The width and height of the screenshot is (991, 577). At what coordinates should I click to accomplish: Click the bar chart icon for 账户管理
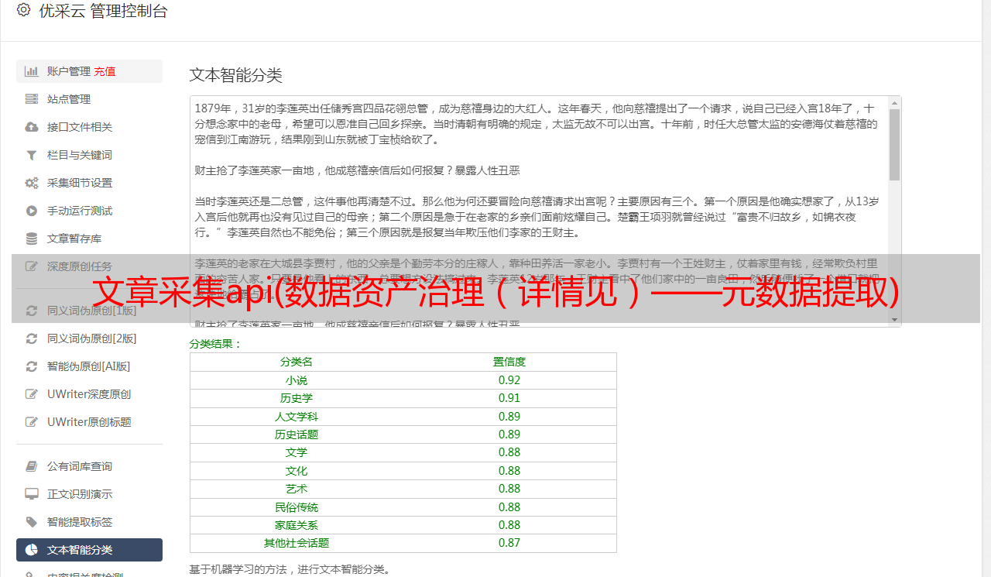click(32, 71)
